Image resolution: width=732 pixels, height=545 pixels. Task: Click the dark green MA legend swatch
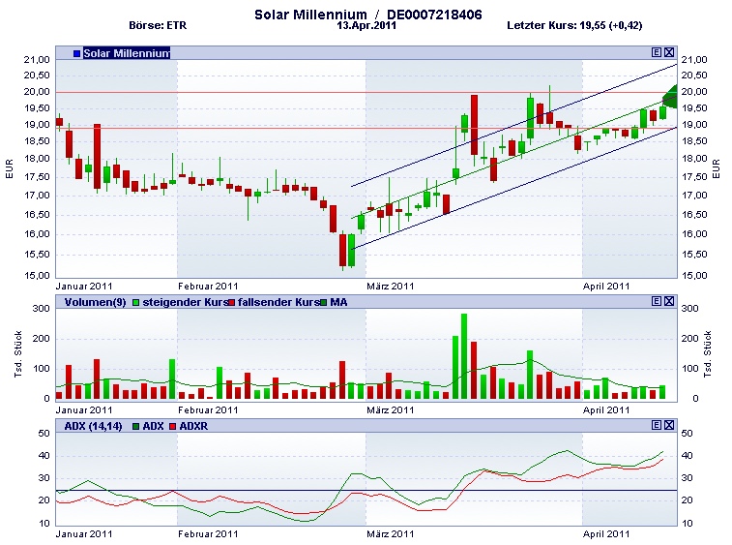(323, 302)
